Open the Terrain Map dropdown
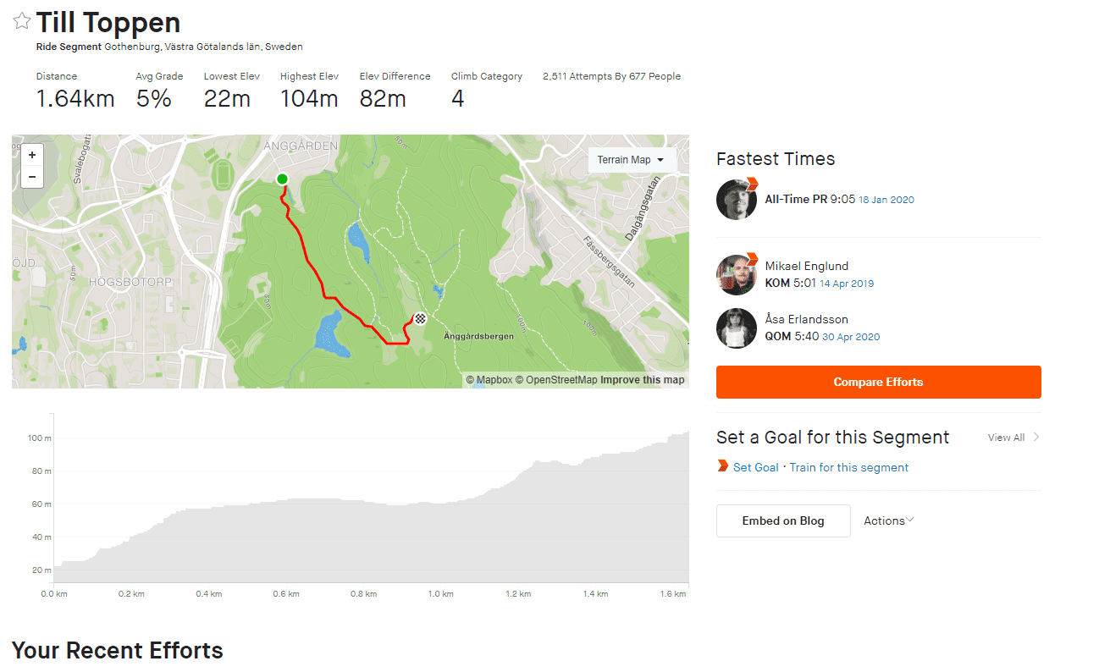This screenshot has height=672, width=1099. pos(631,160)
